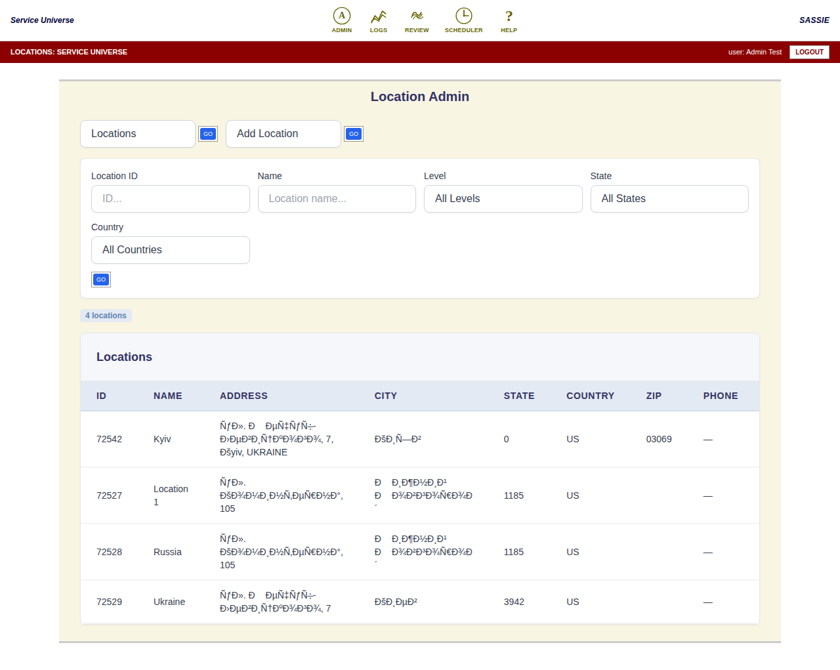Expand the All Countries dropdown

171,250
